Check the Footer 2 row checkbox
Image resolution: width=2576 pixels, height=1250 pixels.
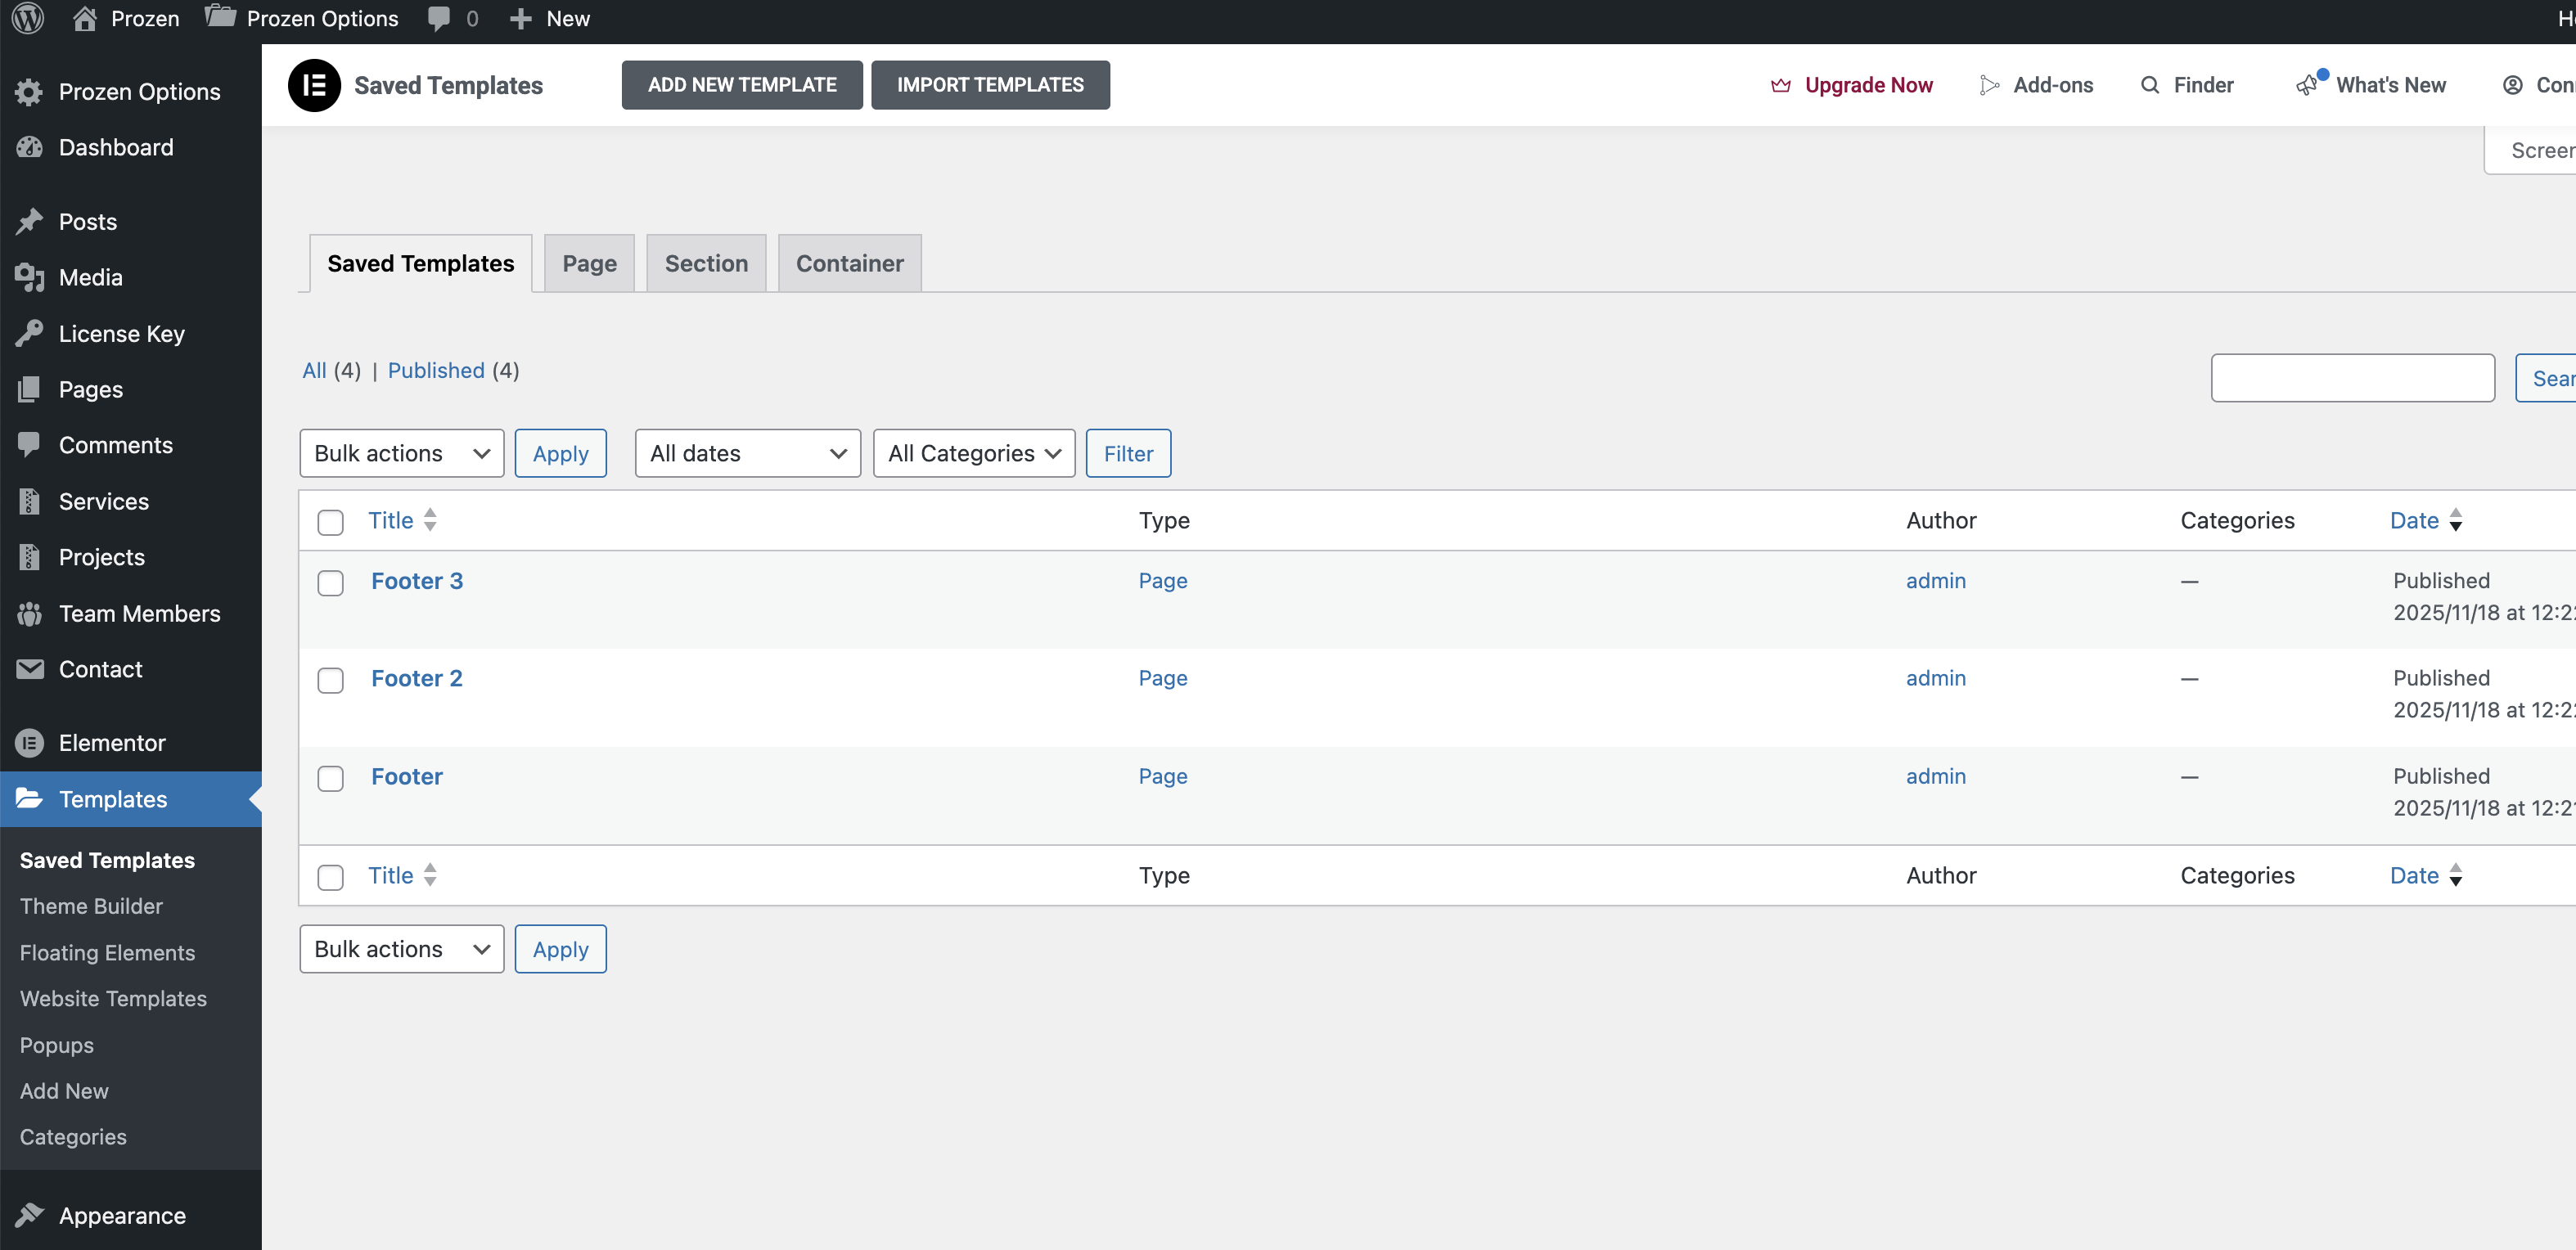(330, 680)
